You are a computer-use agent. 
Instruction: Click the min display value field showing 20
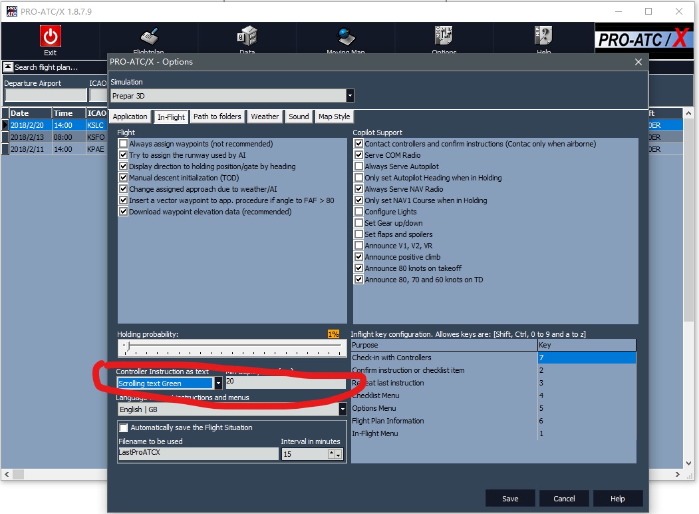pos(285,382)
